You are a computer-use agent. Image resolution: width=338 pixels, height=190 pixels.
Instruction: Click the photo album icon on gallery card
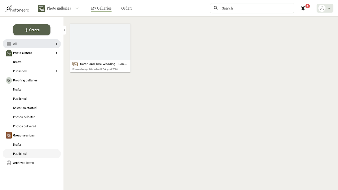[75, 64]
